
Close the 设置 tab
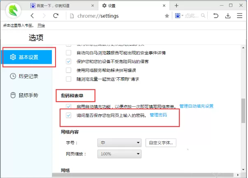164,6
